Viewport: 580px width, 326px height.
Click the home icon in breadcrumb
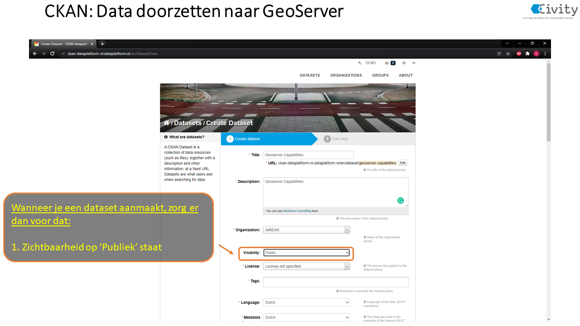(166, 123)
